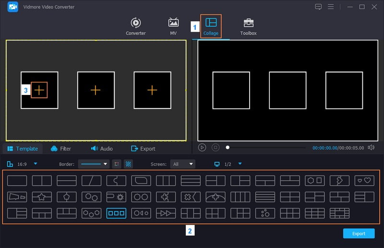Mute the preview with volume icon
384x248 pixels.
point(371,148)
